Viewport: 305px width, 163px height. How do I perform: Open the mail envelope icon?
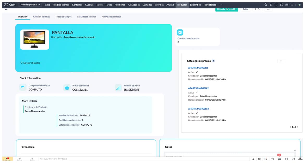coord(287,5)
